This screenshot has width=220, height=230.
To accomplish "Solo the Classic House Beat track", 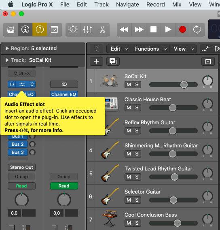I will 137,108.
